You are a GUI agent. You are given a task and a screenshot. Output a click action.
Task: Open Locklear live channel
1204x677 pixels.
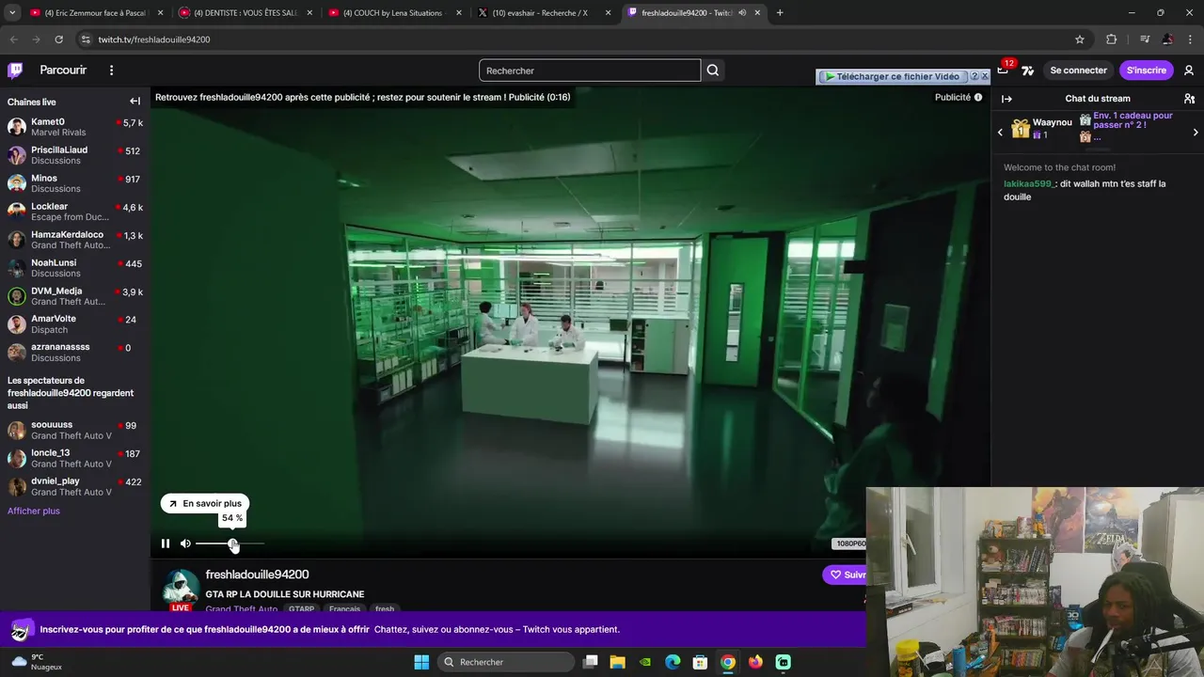point(75,212)
